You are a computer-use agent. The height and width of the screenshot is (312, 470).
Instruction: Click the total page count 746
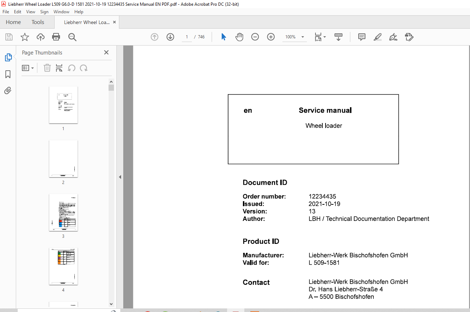[201, 37]
